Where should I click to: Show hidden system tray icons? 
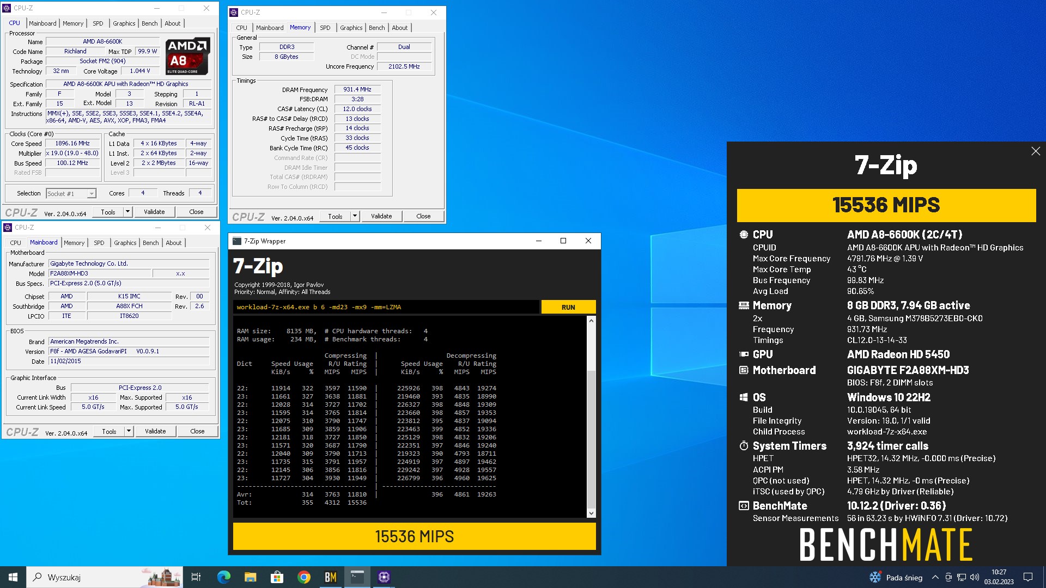(935, 577)
